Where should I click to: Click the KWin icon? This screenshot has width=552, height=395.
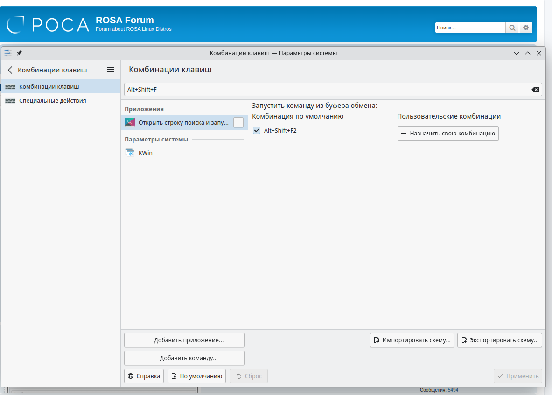tap(130, 153)
